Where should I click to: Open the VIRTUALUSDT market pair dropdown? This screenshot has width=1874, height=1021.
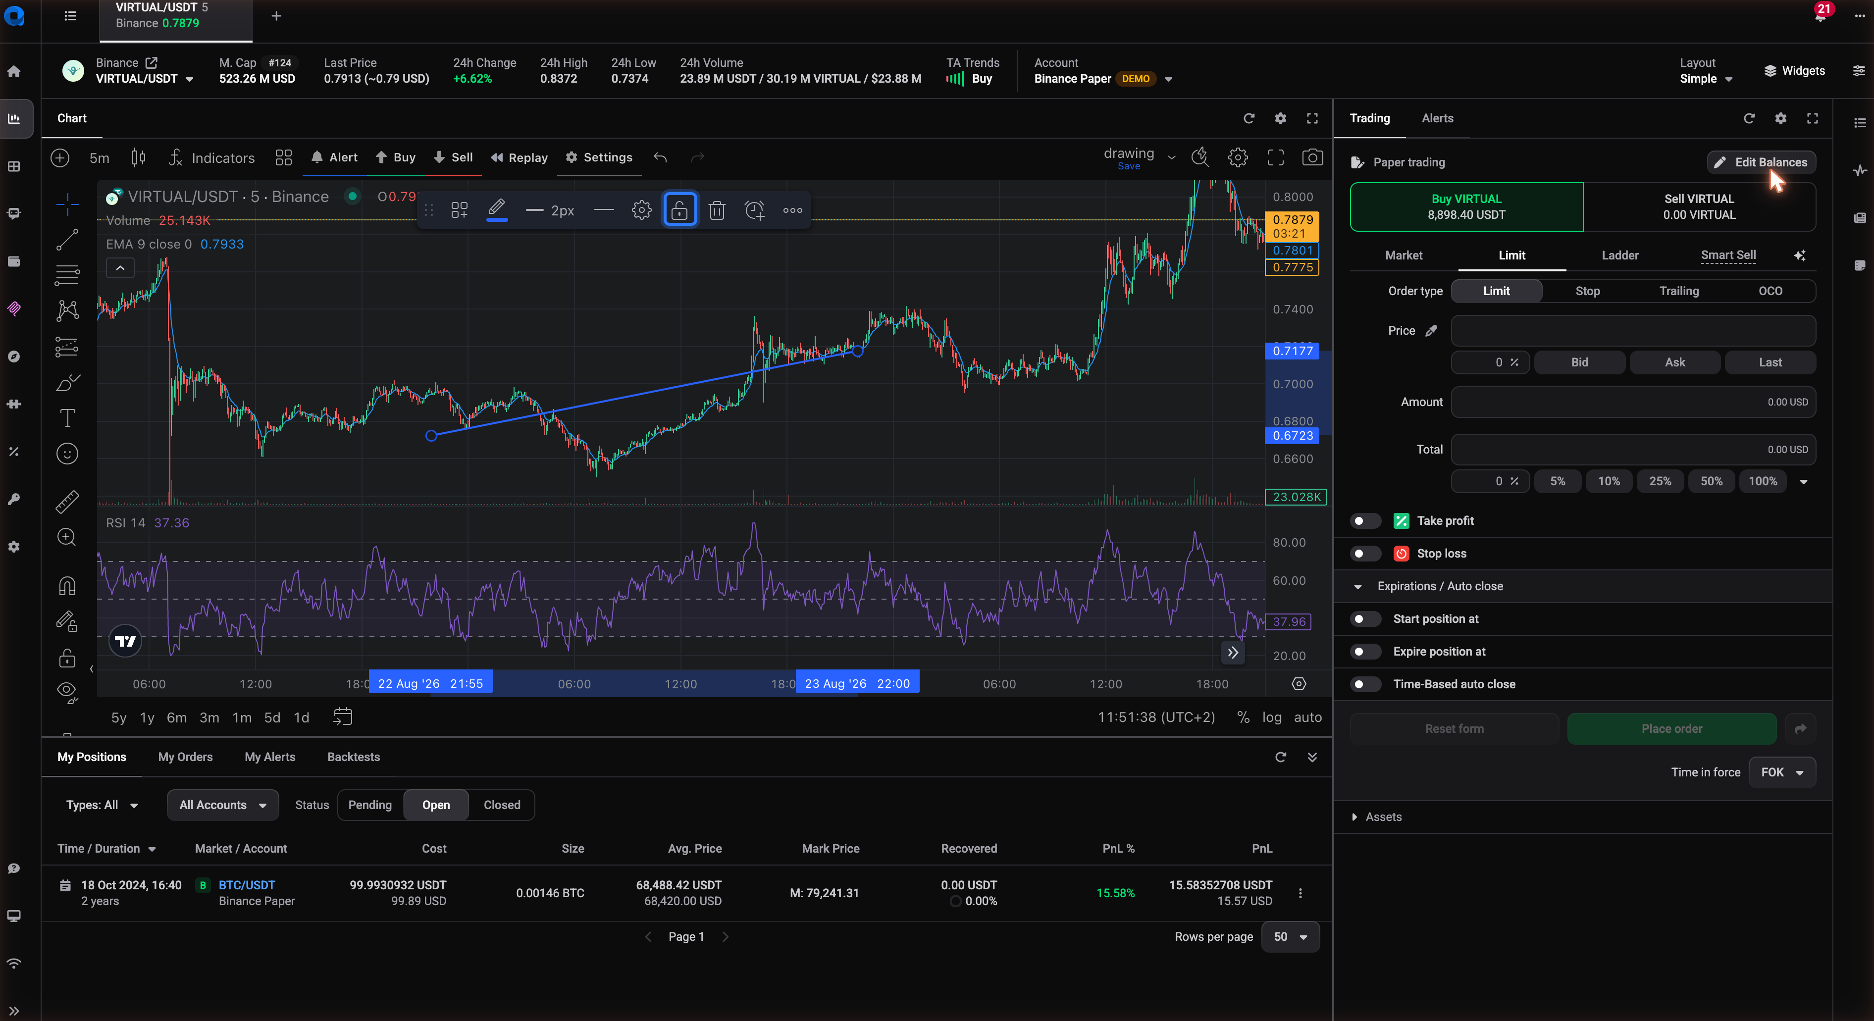[x=145, y=79]
